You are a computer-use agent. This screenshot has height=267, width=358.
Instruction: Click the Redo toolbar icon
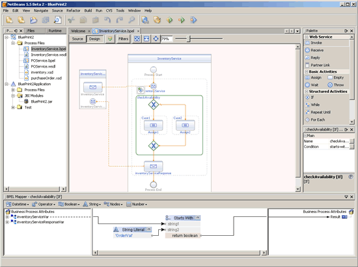pyautogui.click(x=119, y=20)
